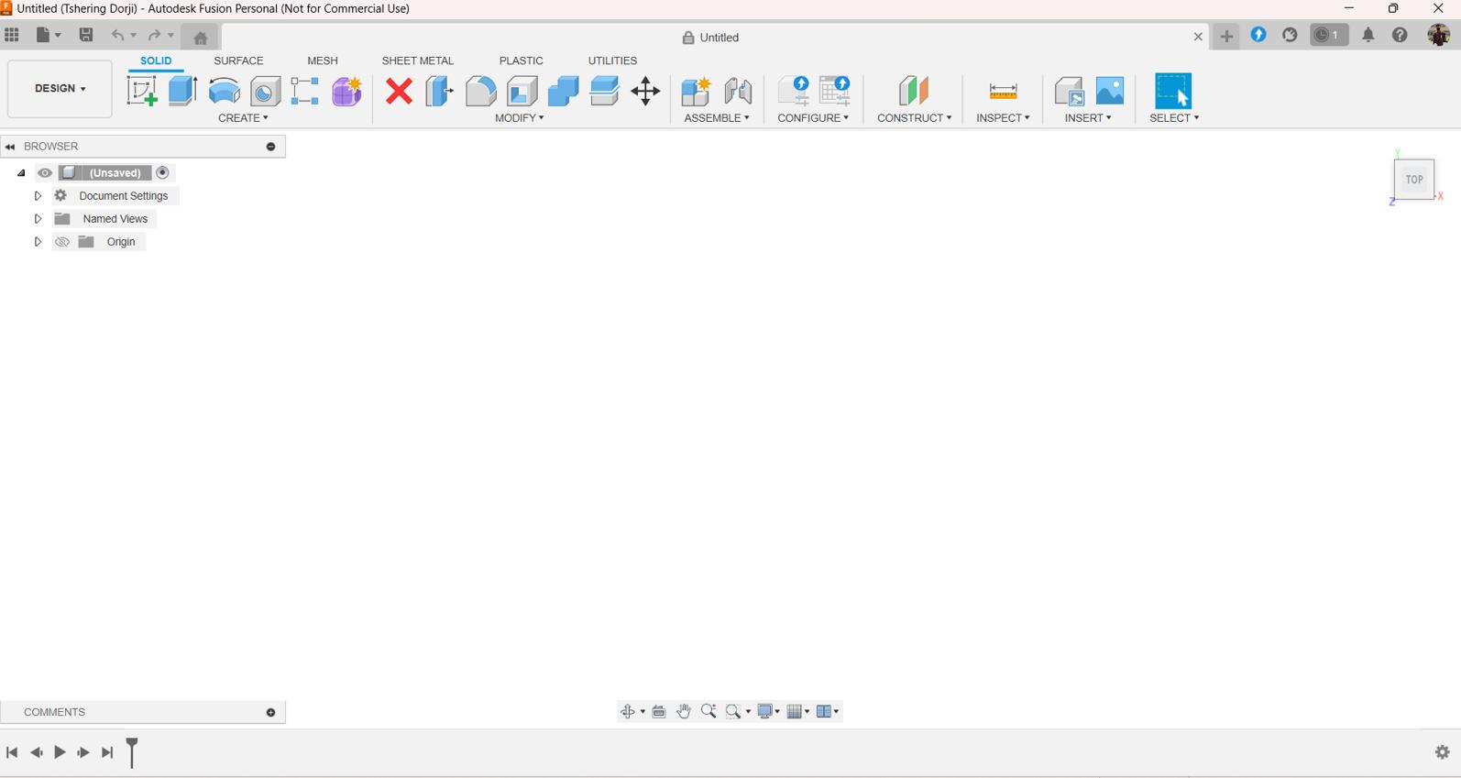Image resolution: width=1461 pixels, height=778 pixels.
Task: Click the red Delete tool
Action: (x=399, y=91)
